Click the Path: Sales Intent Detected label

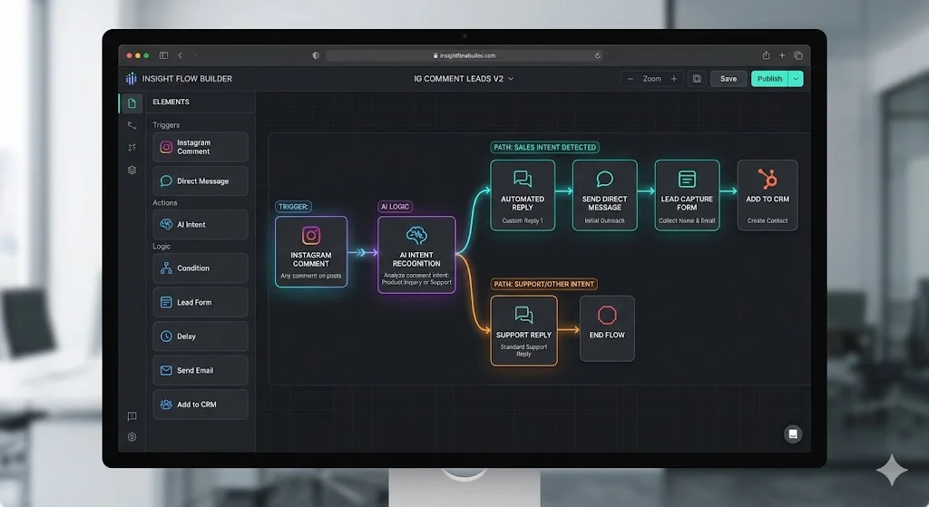tap(545, 148)
